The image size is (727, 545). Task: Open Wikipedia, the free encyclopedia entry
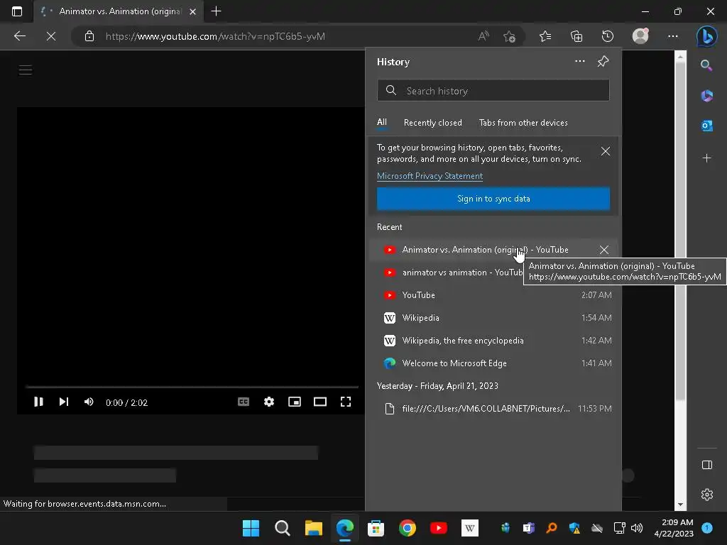pos(493,341)
